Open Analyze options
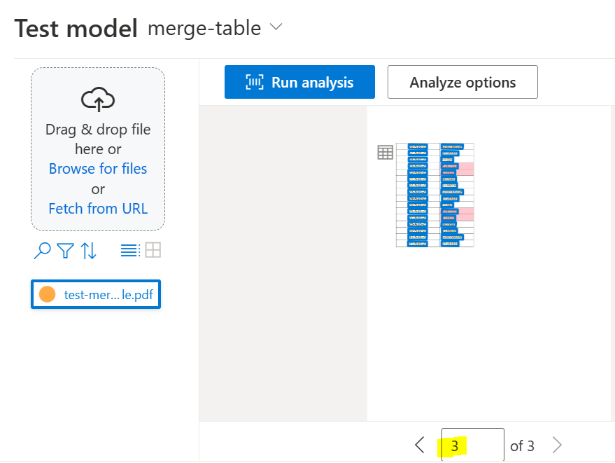The width and height of the screenshot is (615, 463). pyautogui.click(x=462, y=82)
